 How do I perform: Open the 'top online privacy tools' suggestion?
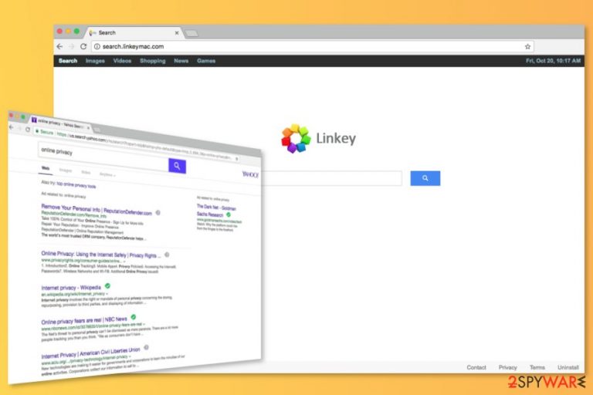pyautogui.click(x=76, y=185)
